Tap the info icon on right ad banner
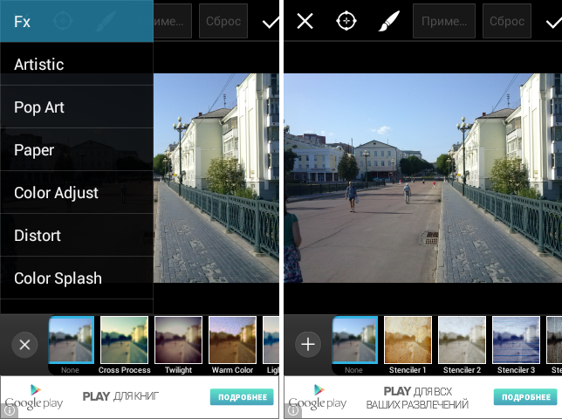The height and width of the screenshot is (419, 562). pos(291,412)
